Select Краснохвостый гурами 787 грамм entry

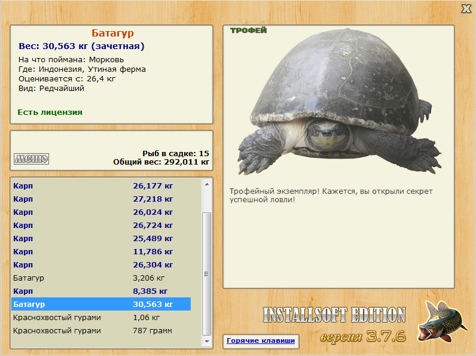point(101,331)
